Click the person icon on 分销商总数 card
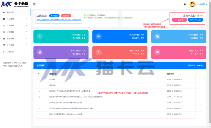The width and height of the screenshot is (211, 128). click(x=40, y=36)
